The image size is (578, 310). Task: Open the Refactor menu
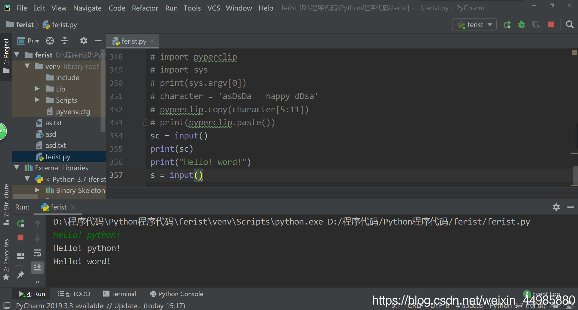click(145, 8)
